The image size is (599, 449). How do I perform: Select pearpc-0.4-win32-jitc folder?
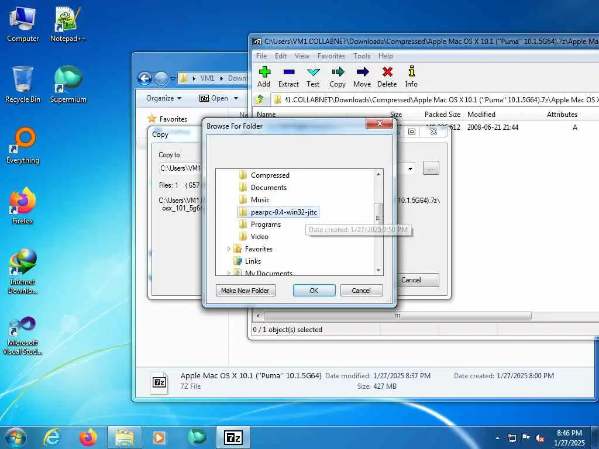[x=278, y=212]
